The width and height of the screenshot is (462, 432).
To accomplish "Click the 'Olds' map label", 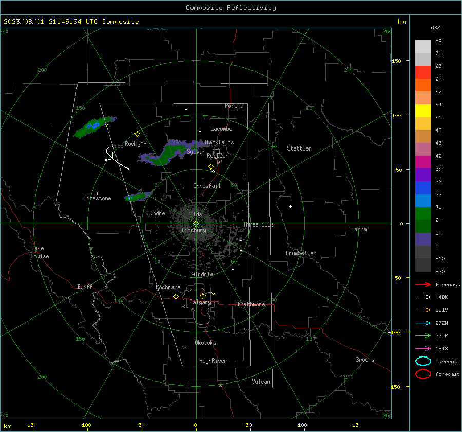I will [x=196, y=214].
